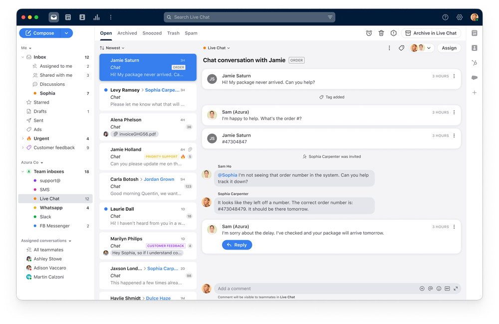Open the HubSpot integration icon

click(x=475, y=63)
